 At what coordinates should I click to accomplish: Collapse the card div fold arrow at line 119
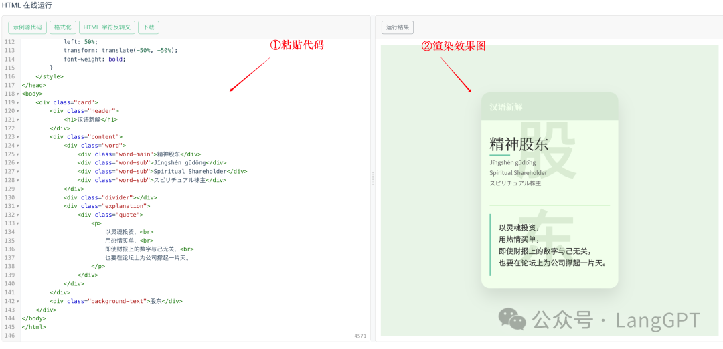tap(18, 103)
